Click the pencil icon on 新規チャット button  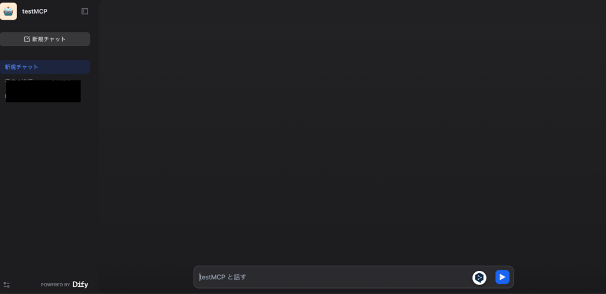(x=27, y=39)
